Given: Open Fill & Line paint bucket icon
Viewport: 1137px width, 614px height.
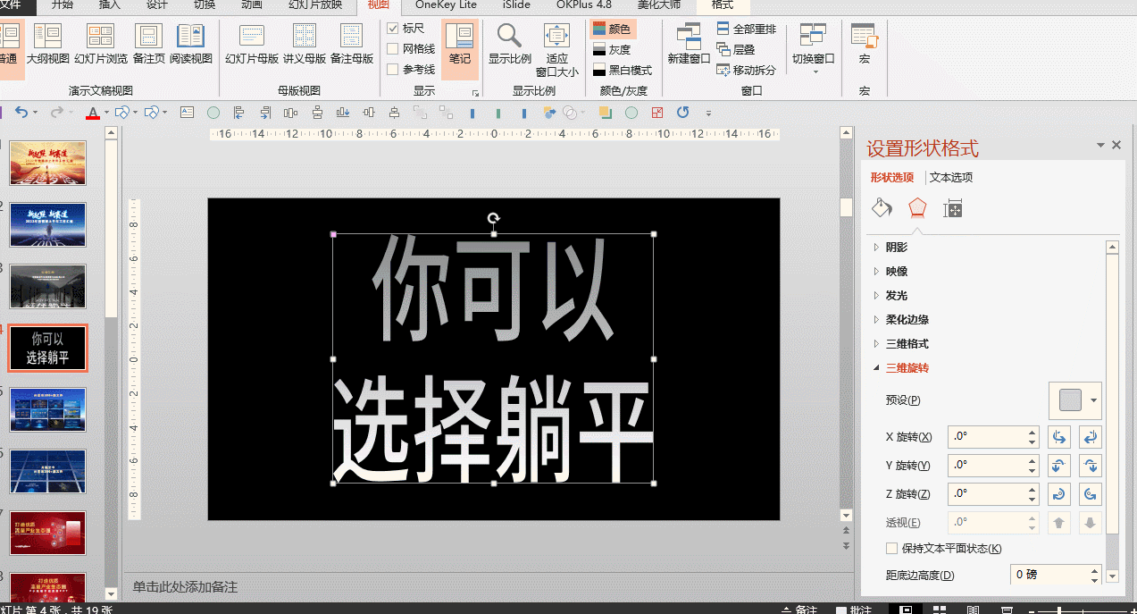Looking at the screenshot, I should click(882, 208).
